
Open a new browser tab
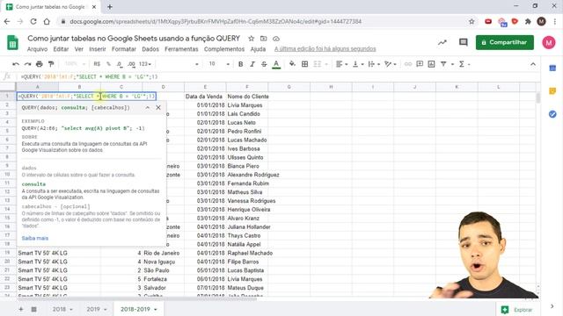(110, 7)
